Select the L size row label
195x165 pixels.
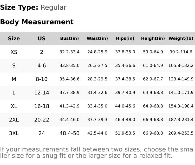[14, 93]
